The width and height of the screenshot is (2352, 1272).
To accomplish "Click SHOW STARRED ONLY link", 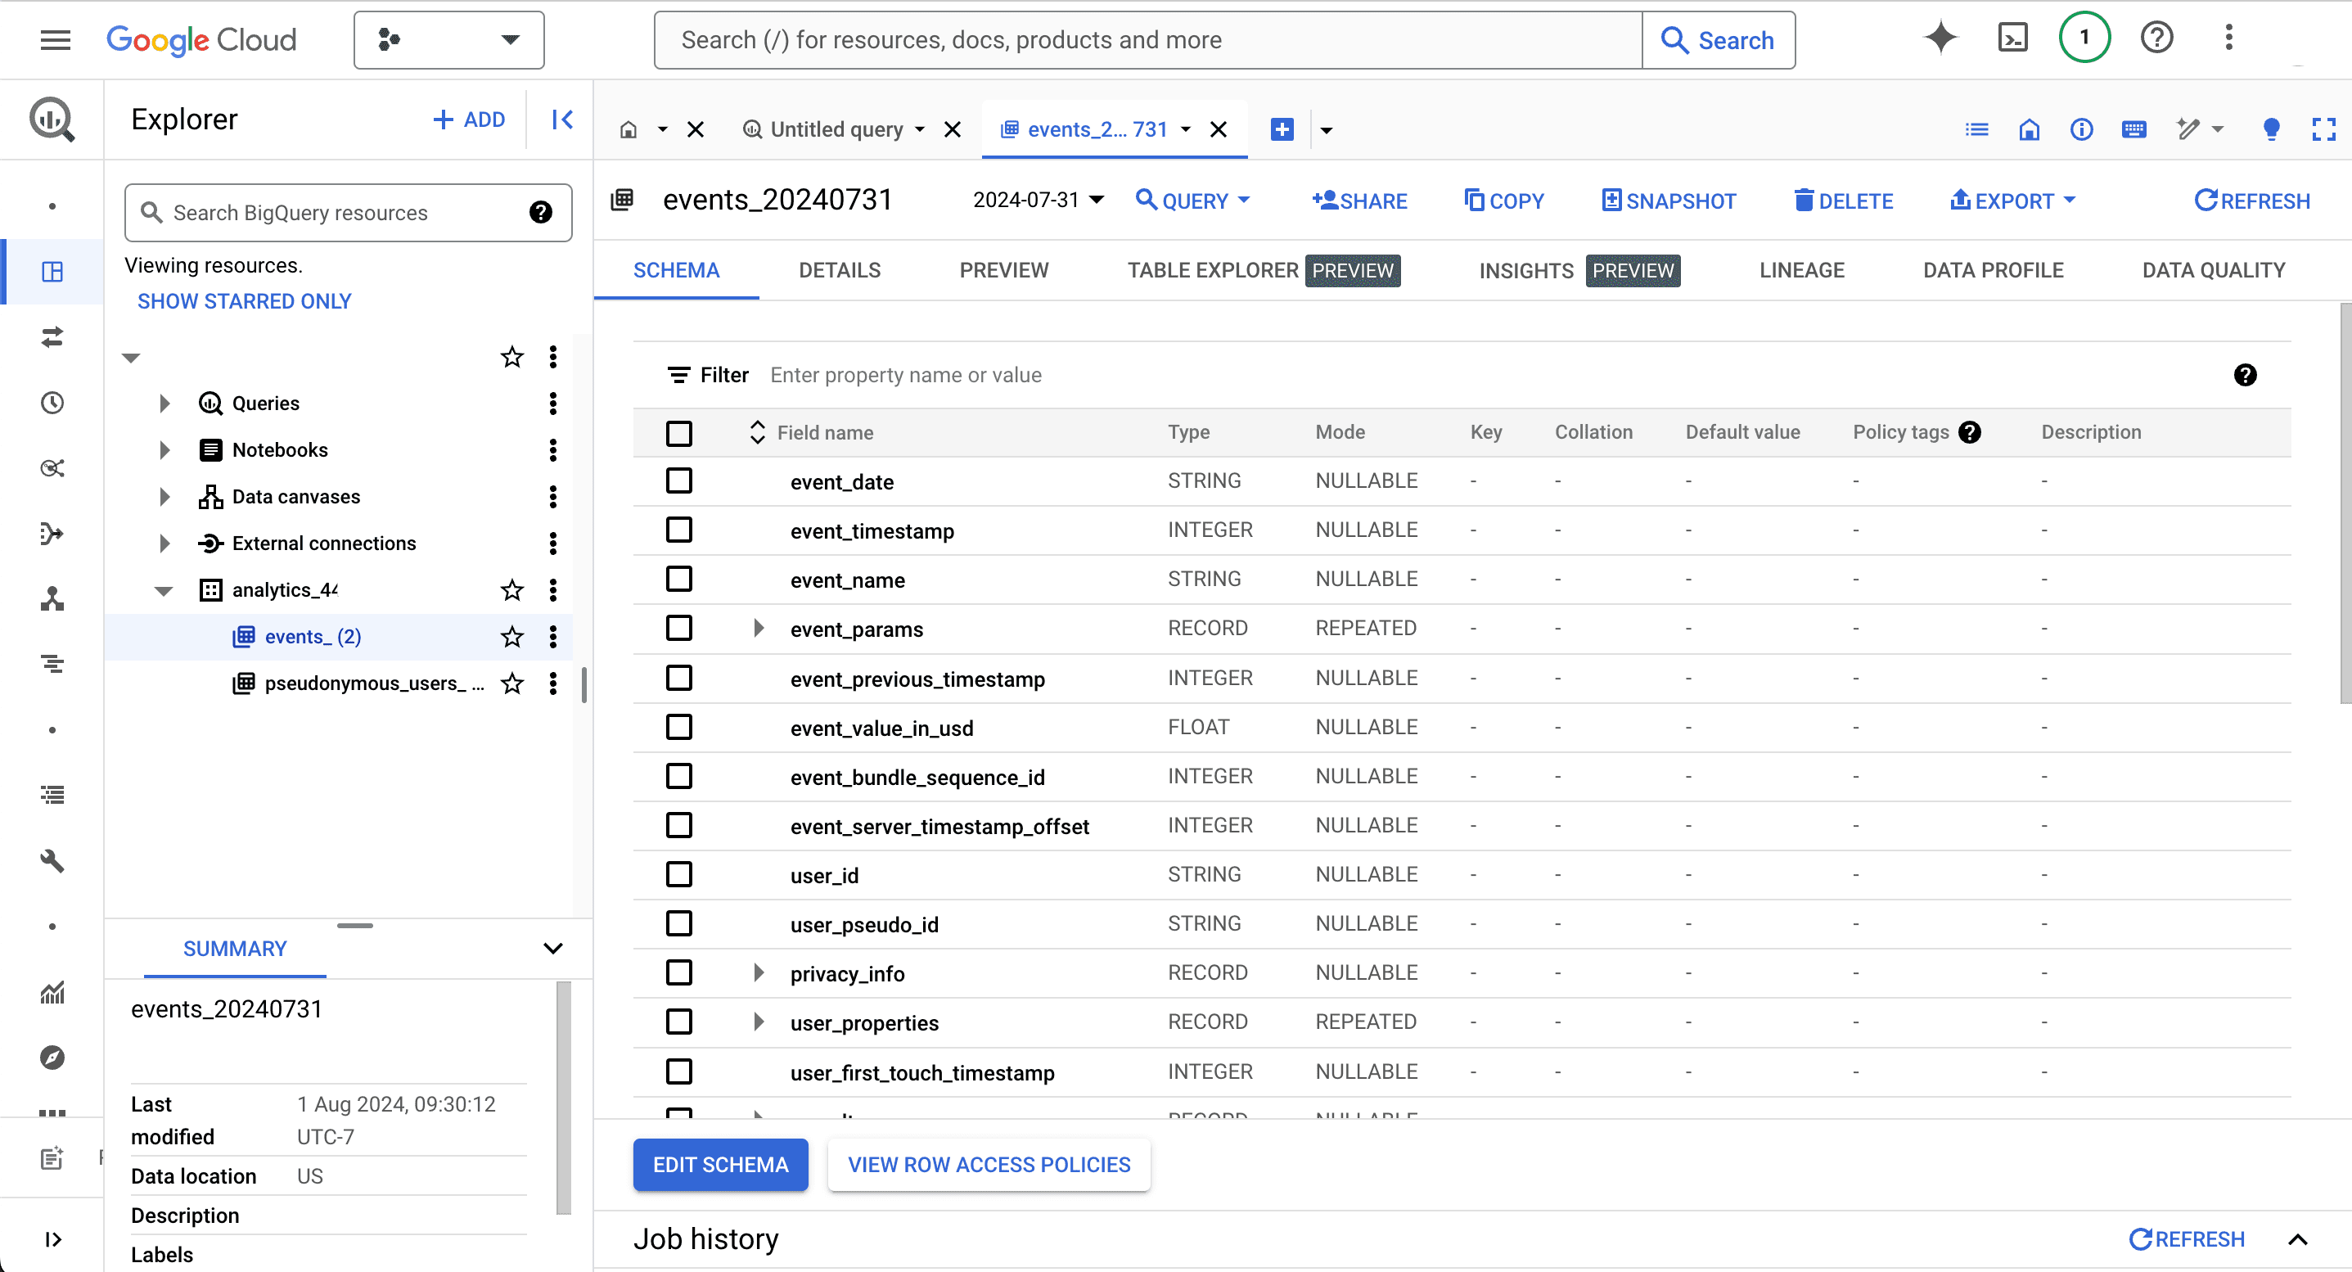I will point(244,301).
